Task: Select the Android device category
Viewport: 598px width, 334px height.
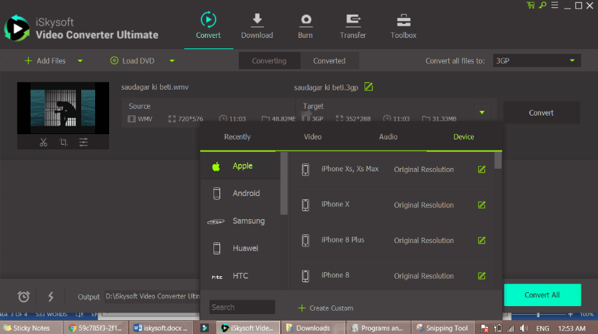Action: [x=240, y=193]
